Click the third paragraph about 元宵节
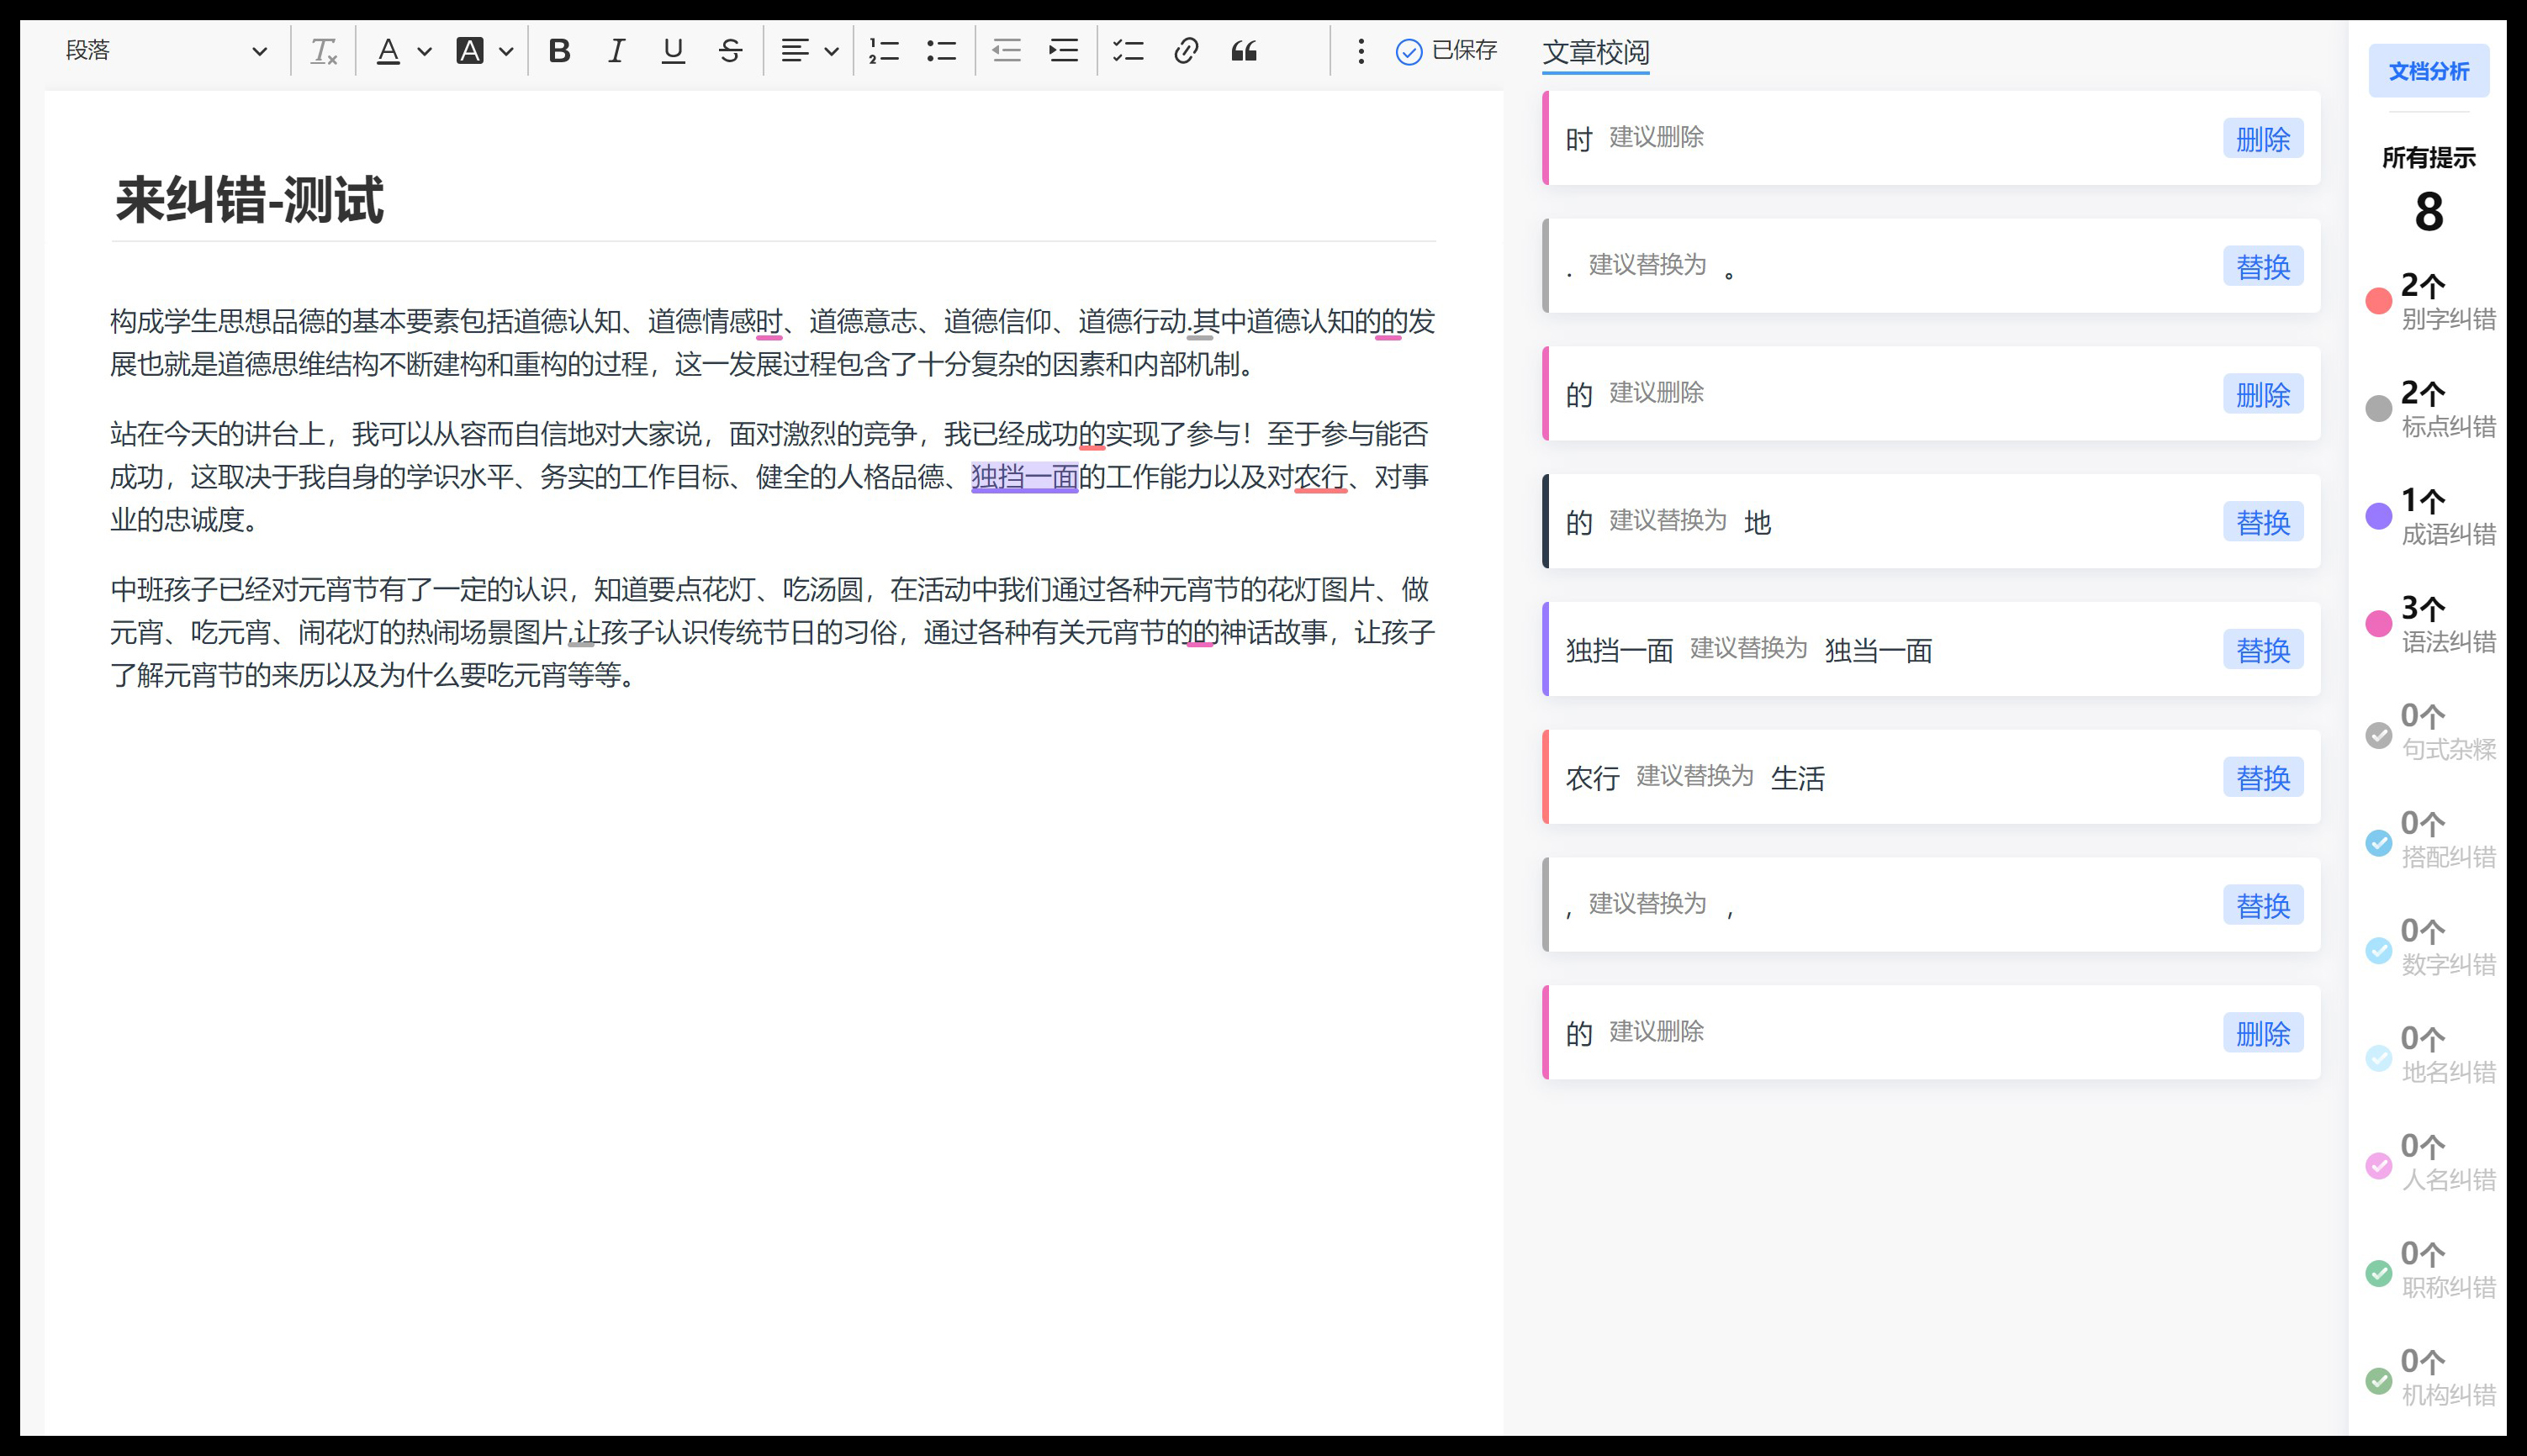Screen dimensions: 2527x1456 click(x=772, y=632)
